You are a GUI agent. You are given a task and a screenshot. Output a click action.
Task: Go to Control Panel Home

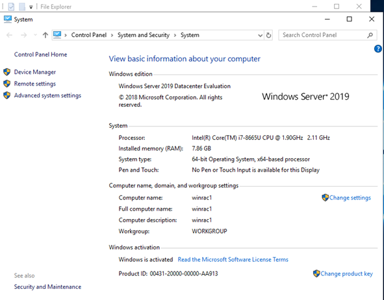click(40, 54)
